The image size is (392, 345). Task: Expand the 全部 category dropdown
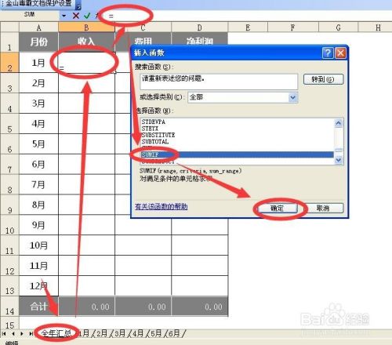[293, 97]
